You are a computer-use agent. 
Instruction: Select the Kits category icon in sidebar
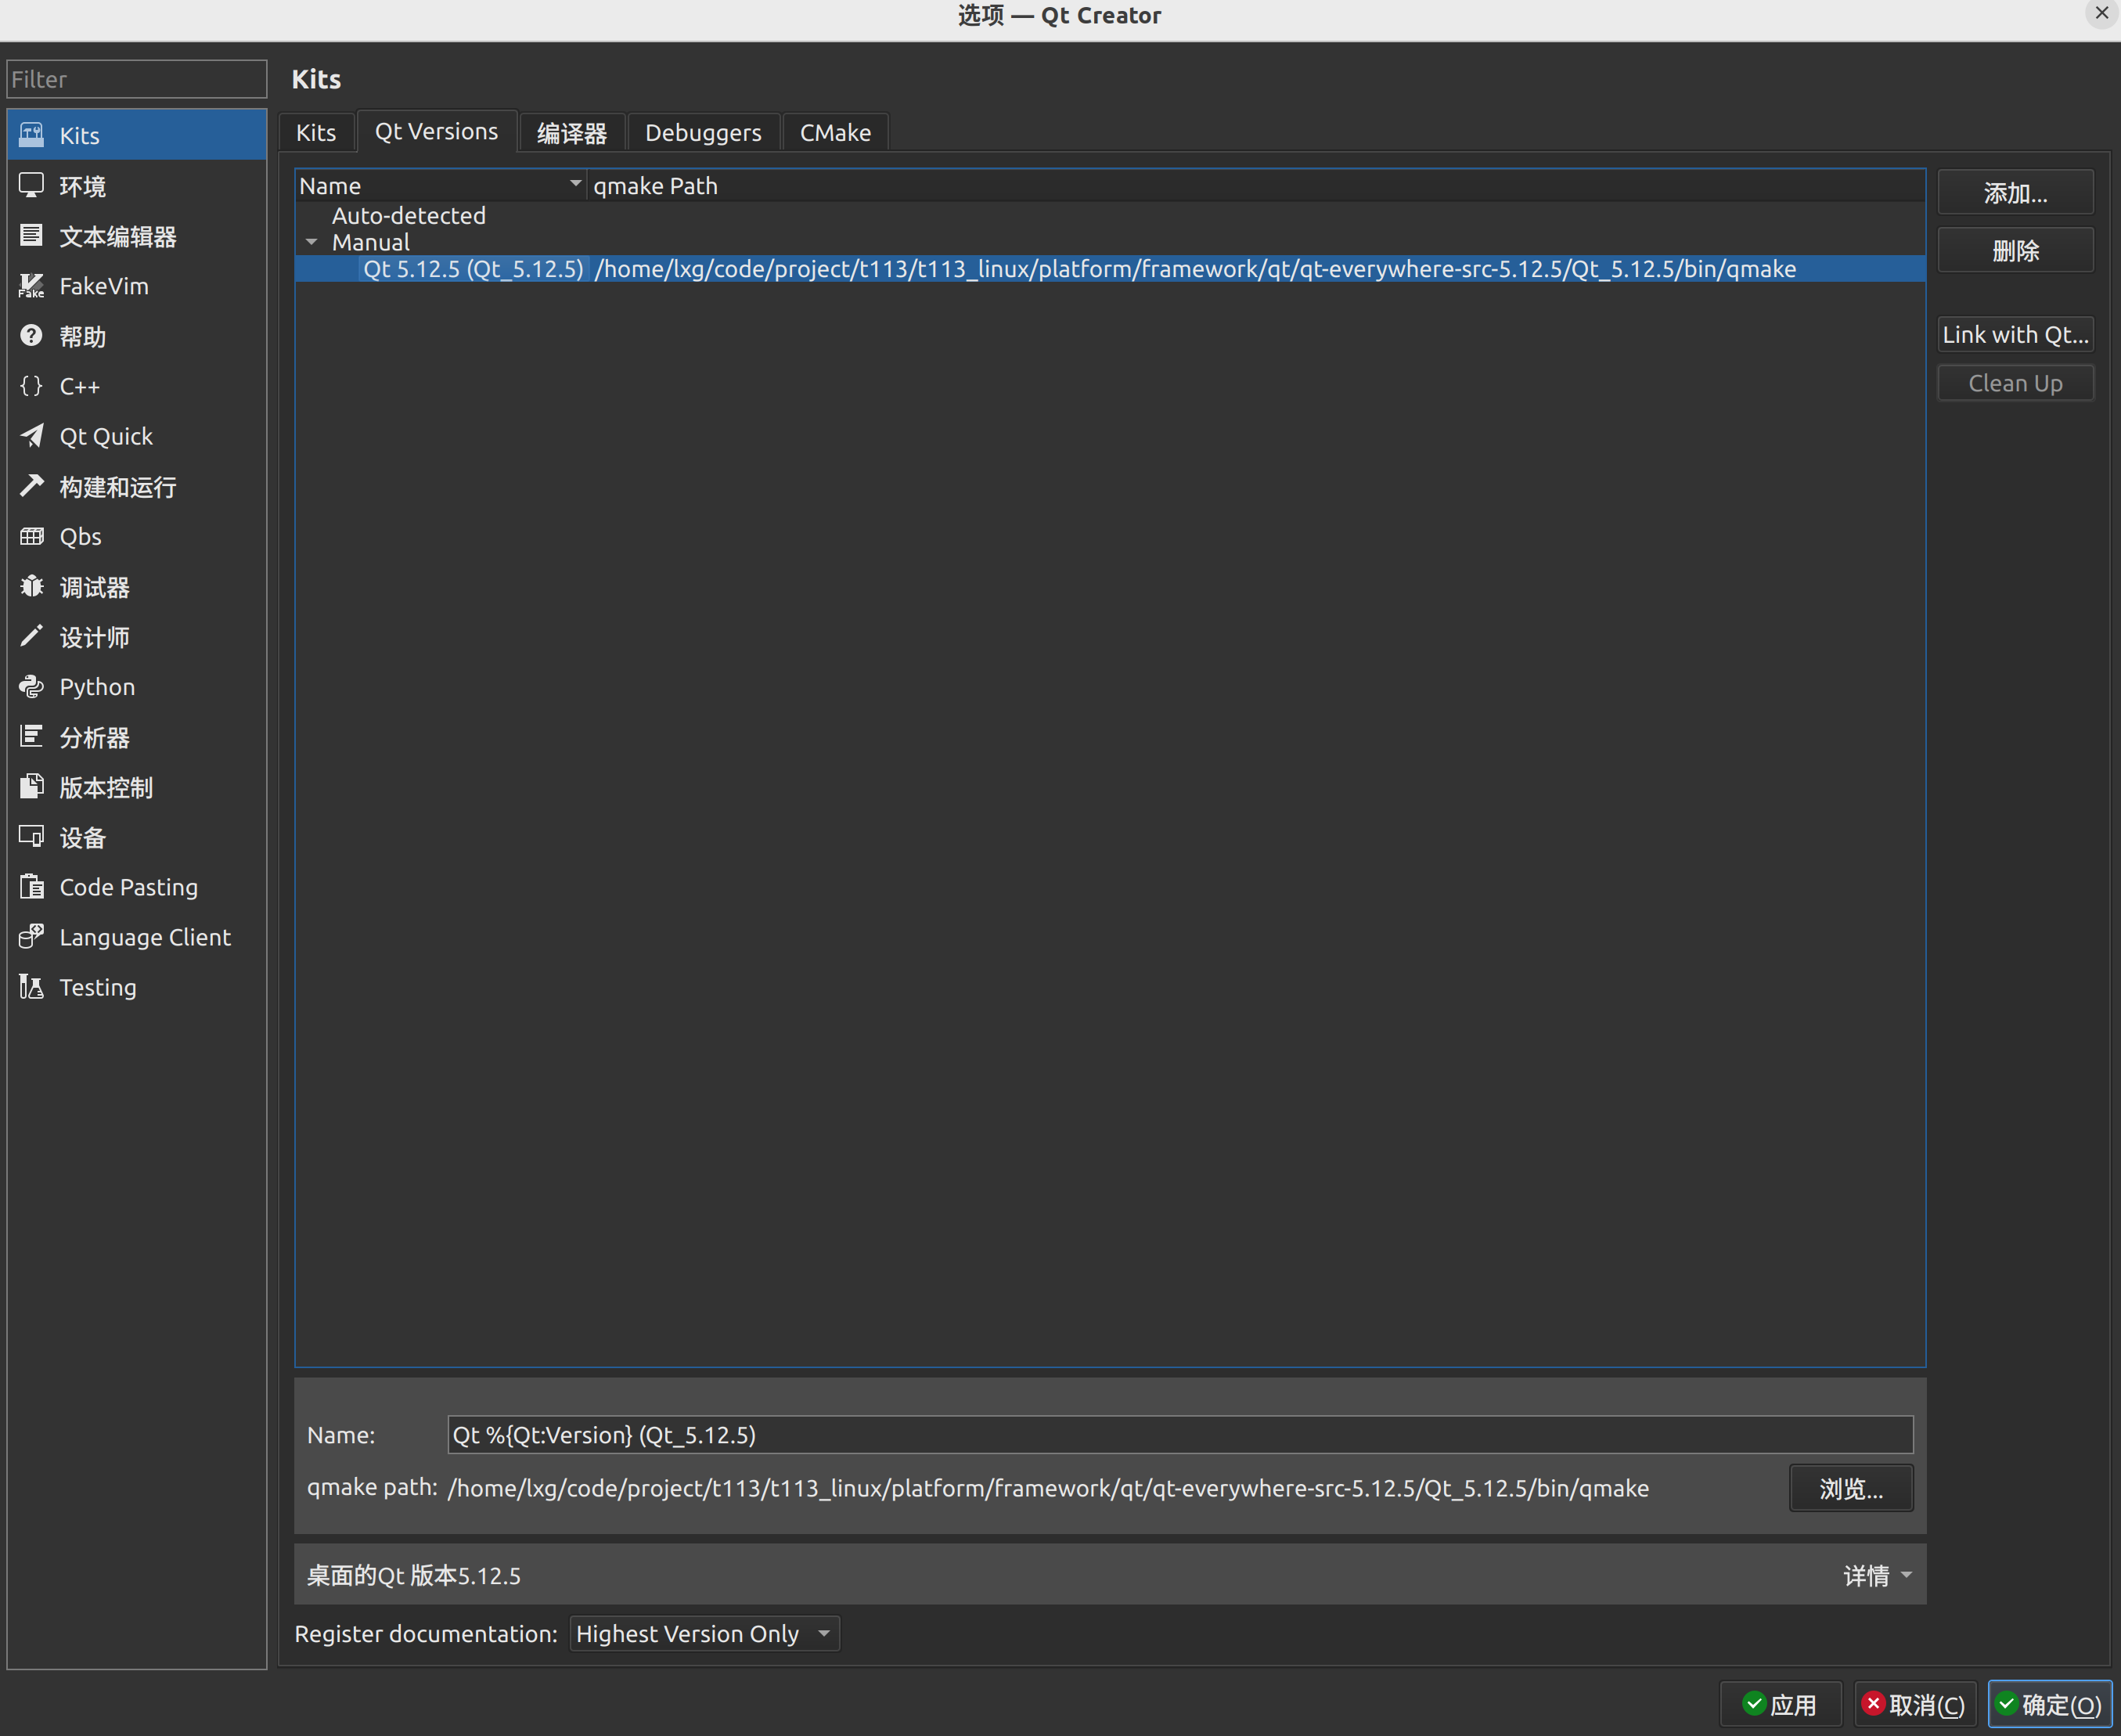click(x=32, y=135)
